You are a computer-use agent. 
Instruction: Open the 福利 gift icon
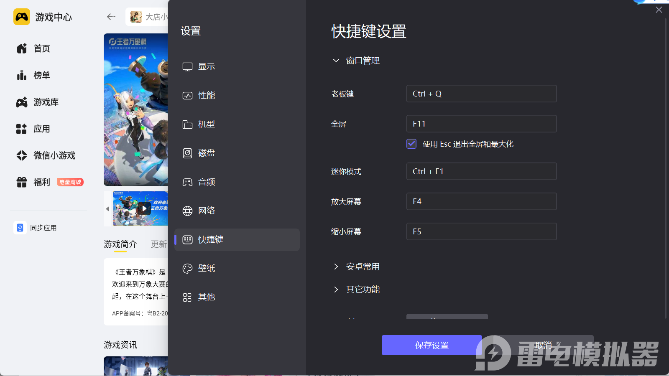click(x=22, y=182)
